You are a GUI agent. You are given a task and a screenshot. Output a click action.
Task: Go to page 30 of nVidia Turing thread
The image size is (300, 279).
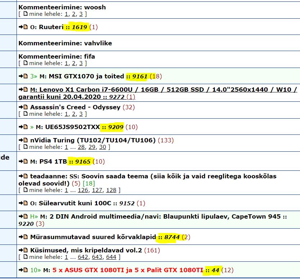coord(102,147)
